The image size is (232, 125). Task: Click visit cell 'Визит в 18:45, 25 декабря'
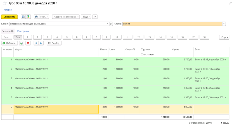[211, 90]
